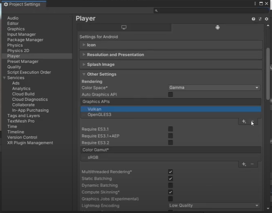Collapse the Services tree arrow
Screen dimensions: 272x213
(4, 78)
